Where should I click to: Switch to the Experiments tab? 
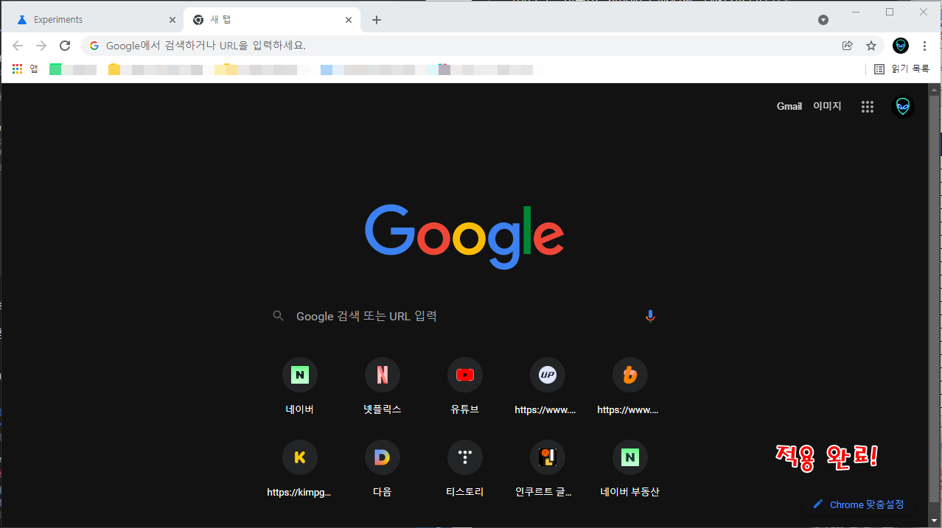click(94, 20)
